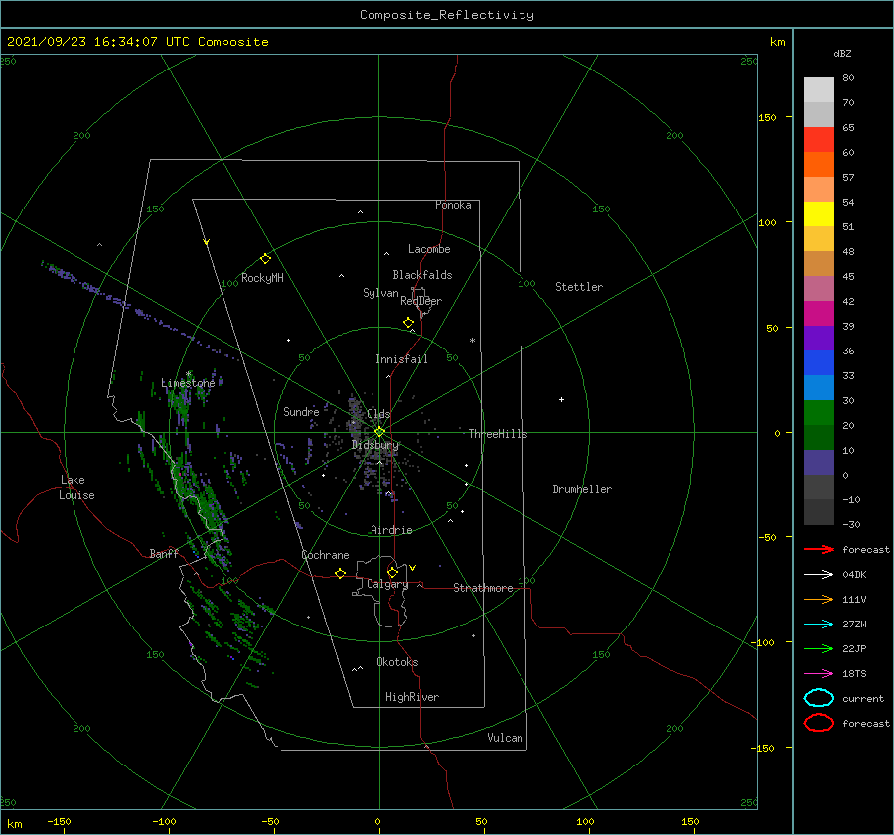Click the Limestone label
This screenshot has height=835, width=894.
(188, 383)
